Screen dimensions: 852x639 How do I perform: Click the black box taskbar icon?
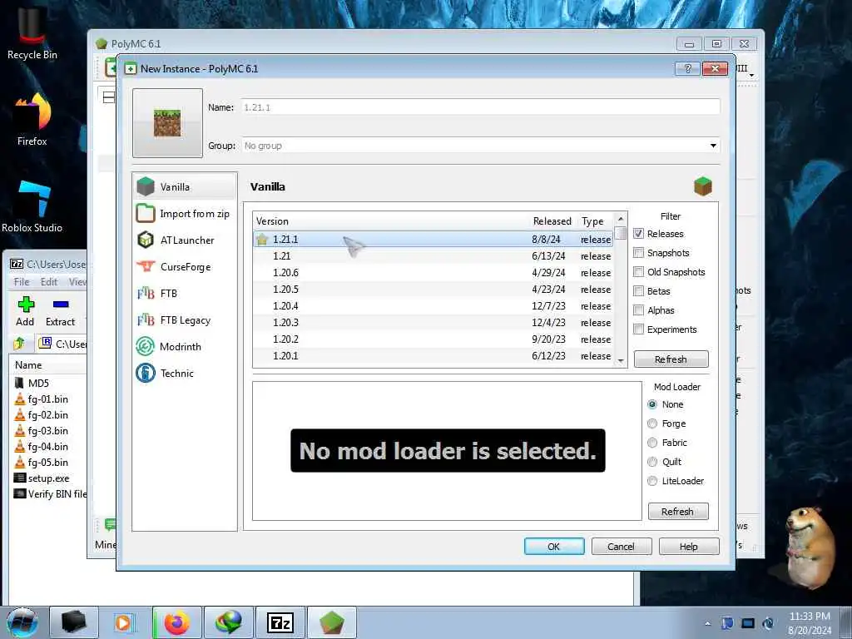coord(73,622)
